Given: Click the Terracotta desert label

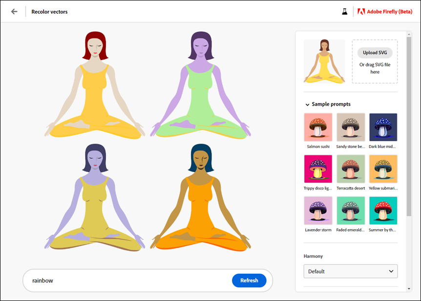Looking at the screenshot, I should [351, 188].
